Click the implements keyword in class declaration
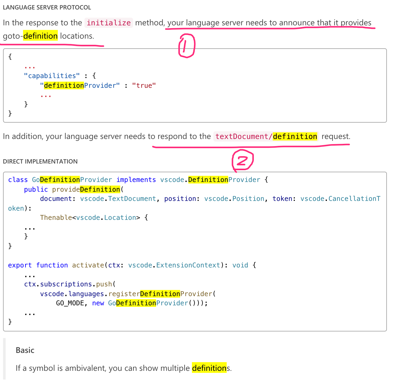 pyautogui.click(x=136, y=180)
